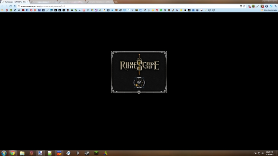Open a new tab with the new-tab button
Screen dimensions: 278x156
coord(116,2)
